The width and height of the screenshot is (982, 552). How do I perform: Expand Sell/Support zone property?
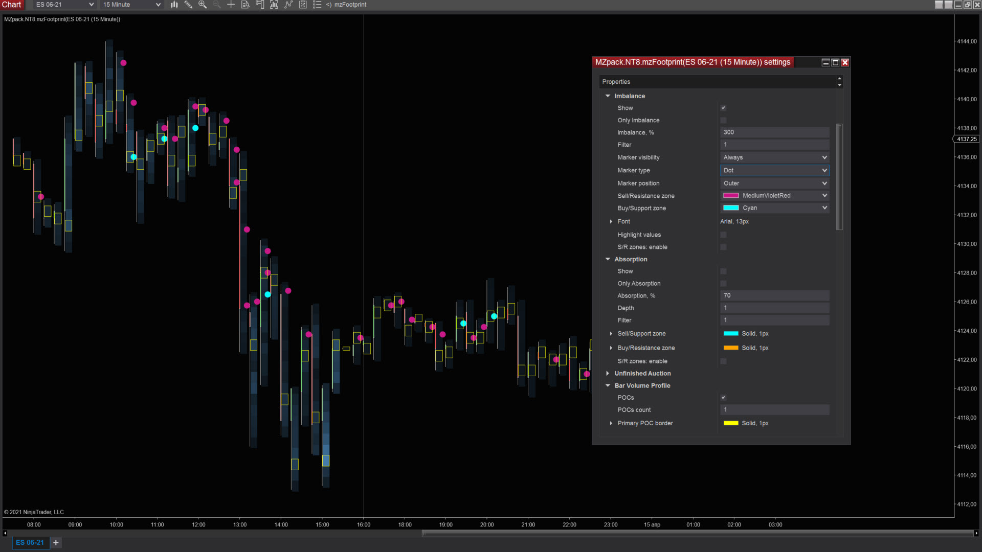[611, 333]
